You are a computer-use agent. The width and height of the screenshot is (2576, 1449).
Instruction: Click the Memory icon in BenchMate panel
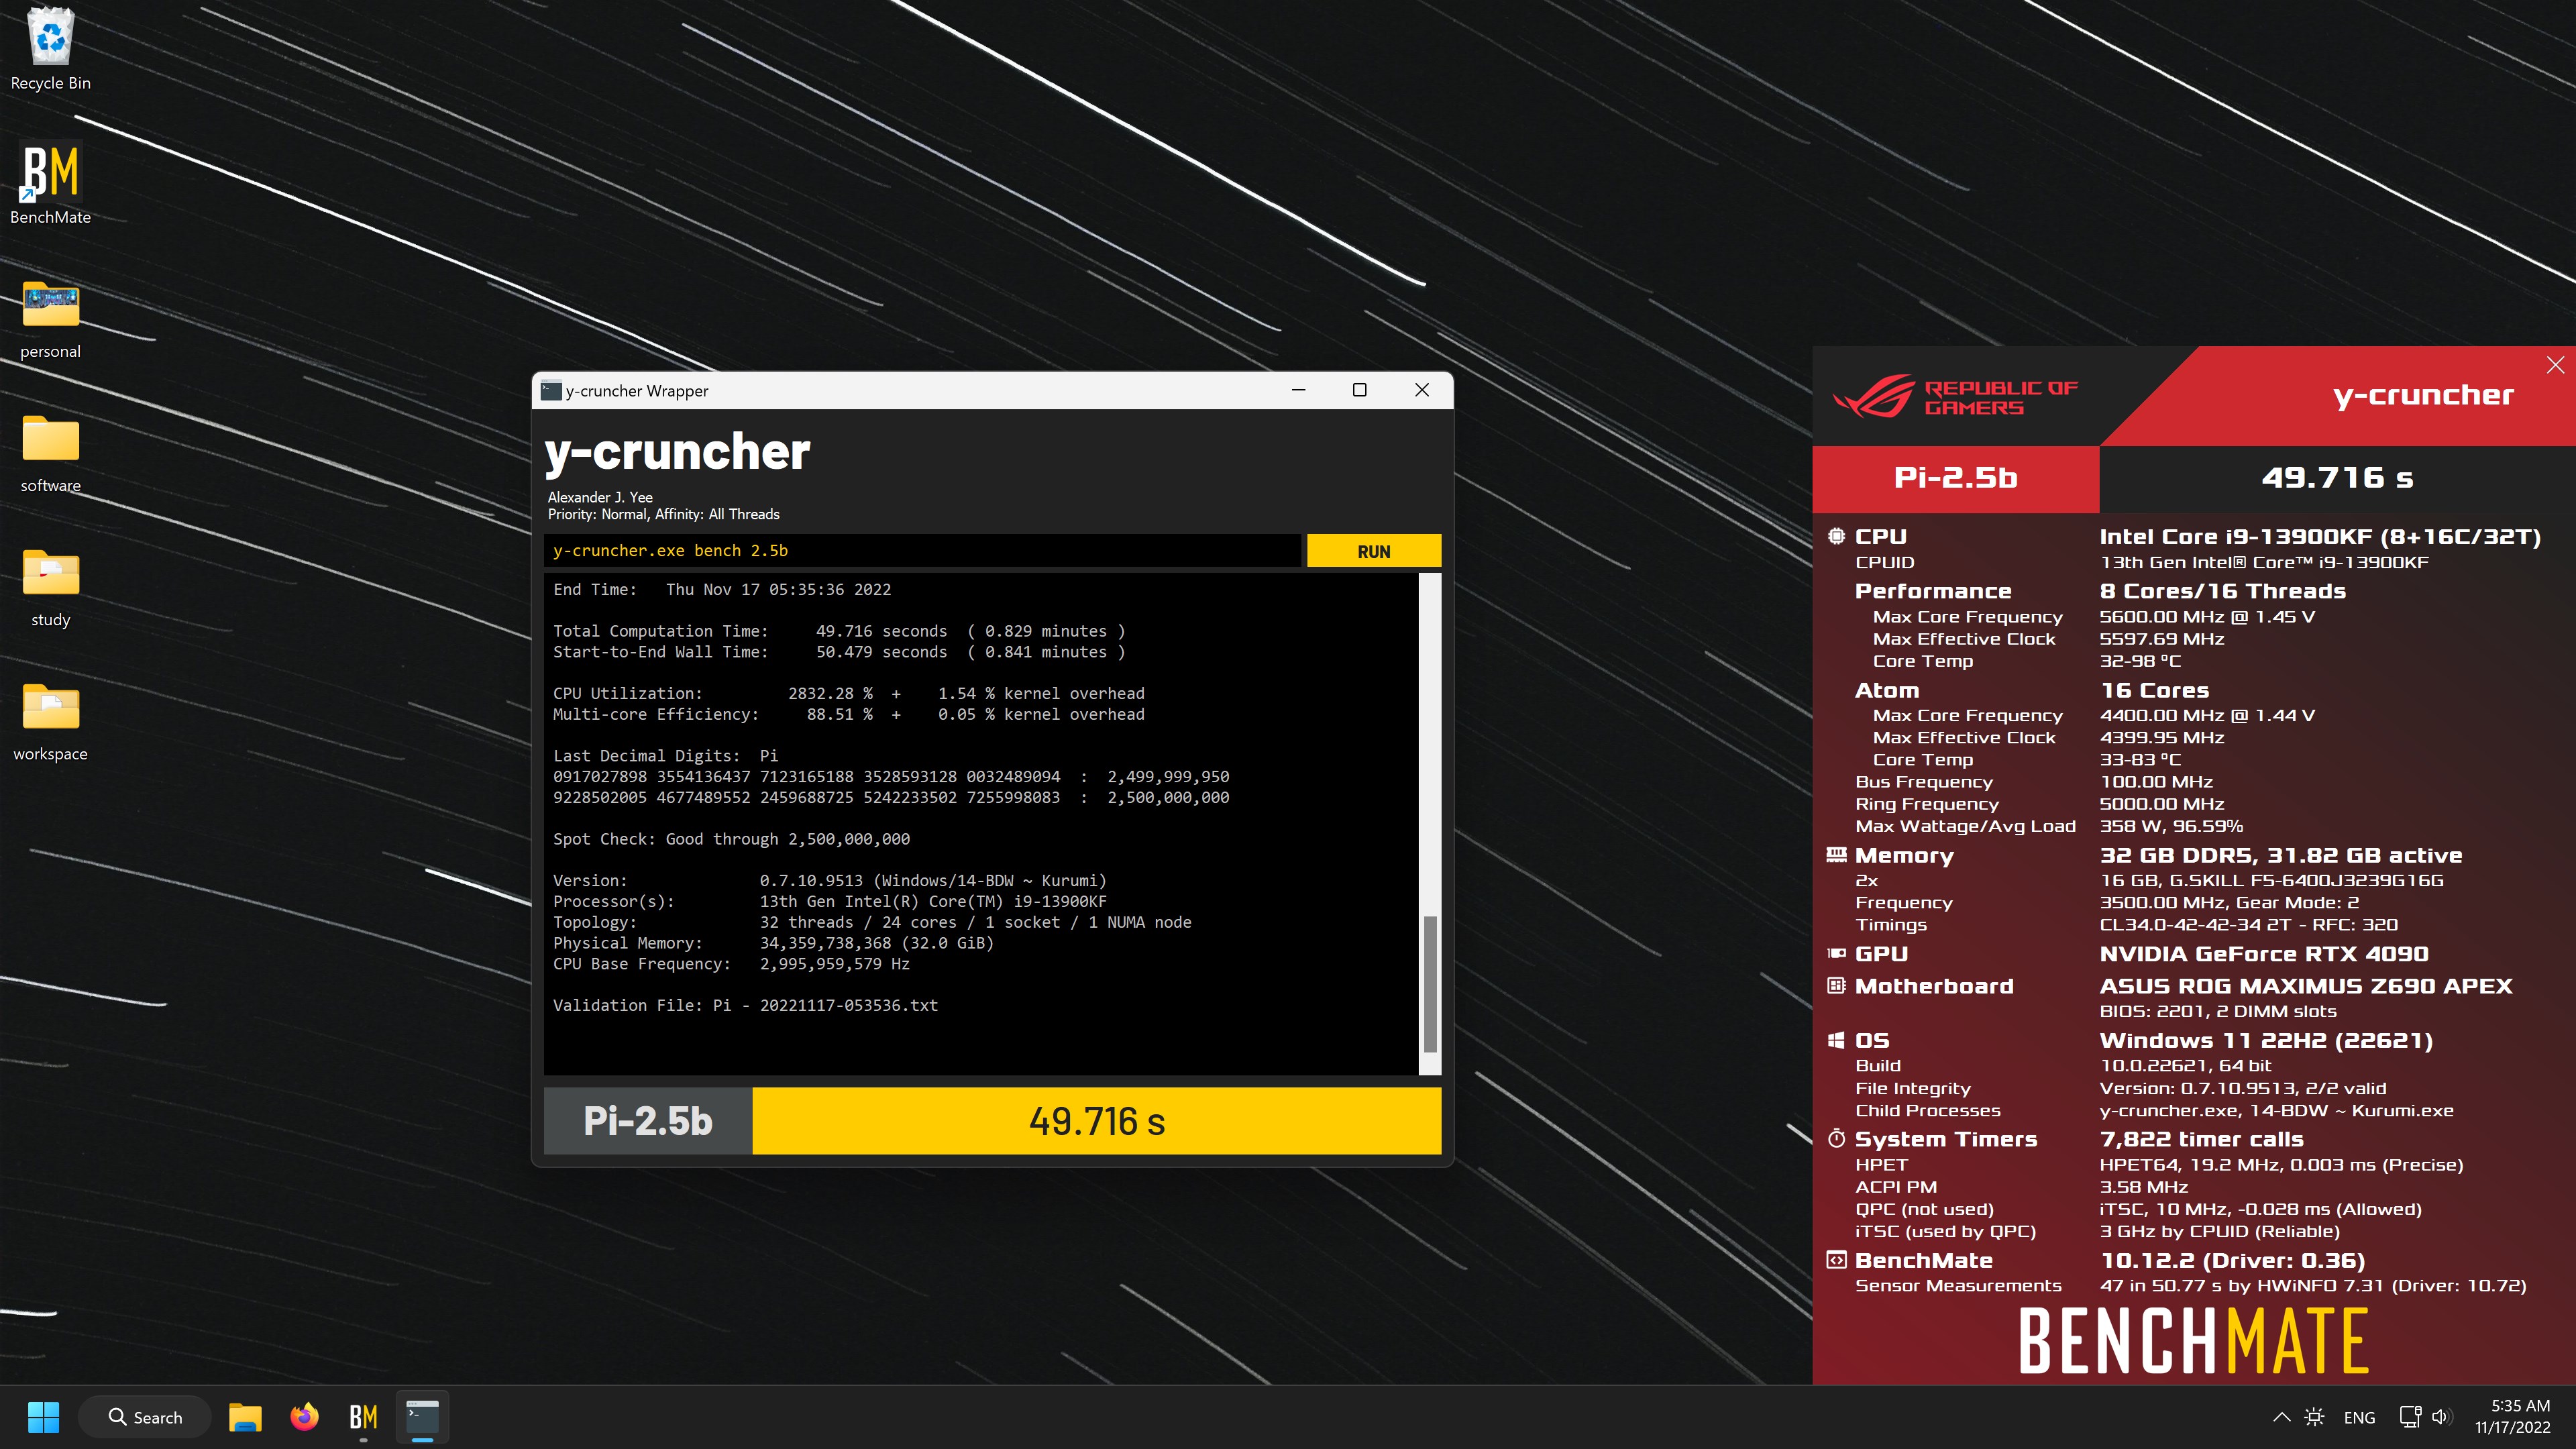click(x=1836, y=855)
